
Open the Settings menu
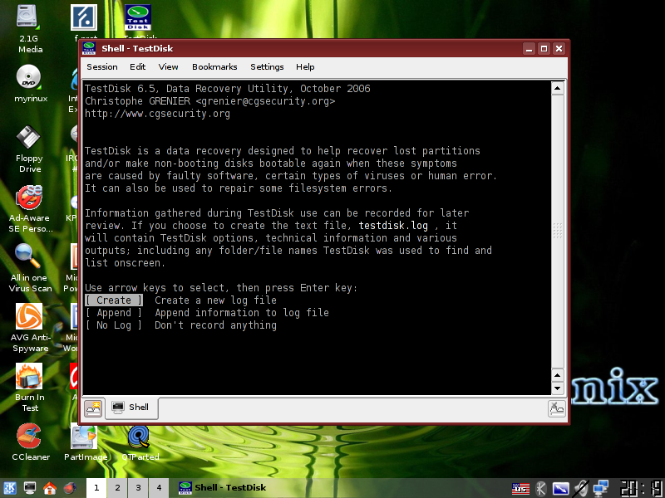tap(267, 67)
